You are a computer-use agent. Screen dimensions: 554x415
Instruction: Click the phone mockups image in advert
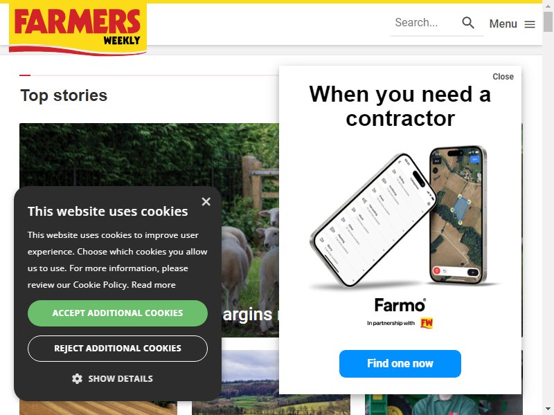401,216
